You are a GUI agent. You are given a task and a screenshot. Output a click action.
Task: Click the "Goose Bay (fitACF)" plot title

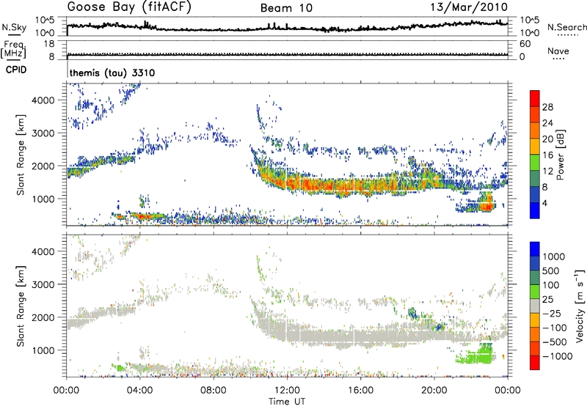click(129, 7)
